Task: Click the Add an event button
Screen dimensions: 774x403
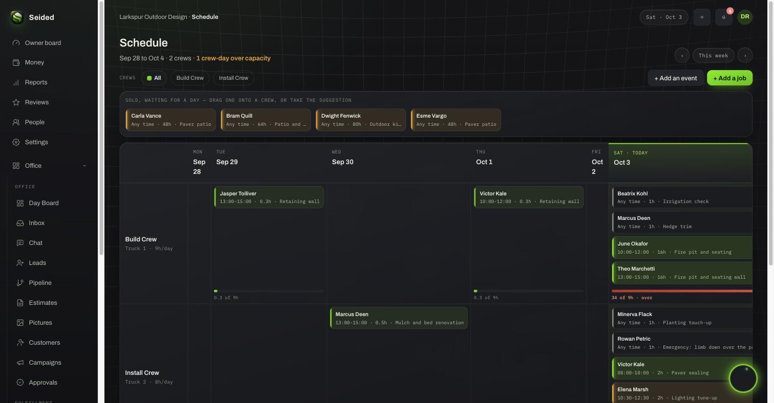Action: point(675,78)
